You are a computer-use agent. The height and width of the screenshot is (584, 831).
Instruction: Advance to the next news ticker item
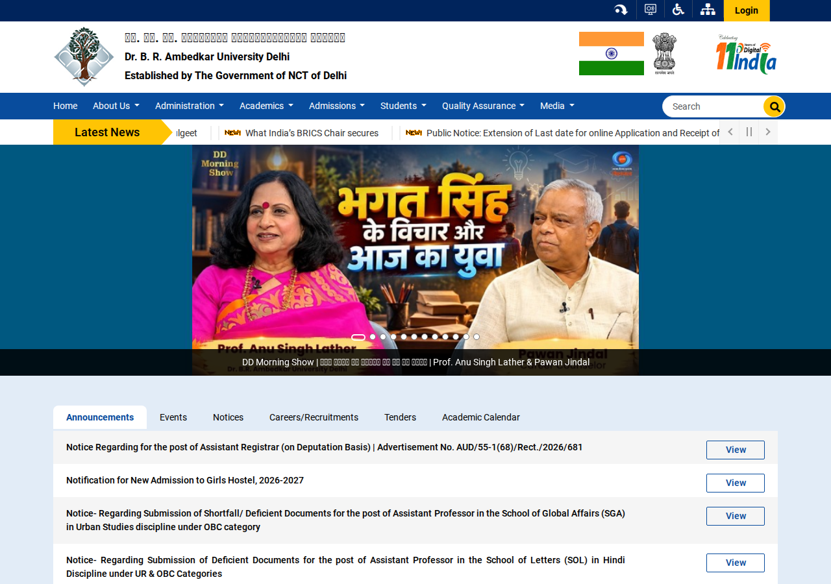click(768, 132)
